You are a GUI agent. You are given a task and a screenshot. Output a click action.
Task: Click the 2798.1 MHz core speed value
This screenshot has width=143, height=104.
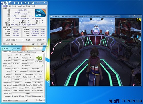16,30
